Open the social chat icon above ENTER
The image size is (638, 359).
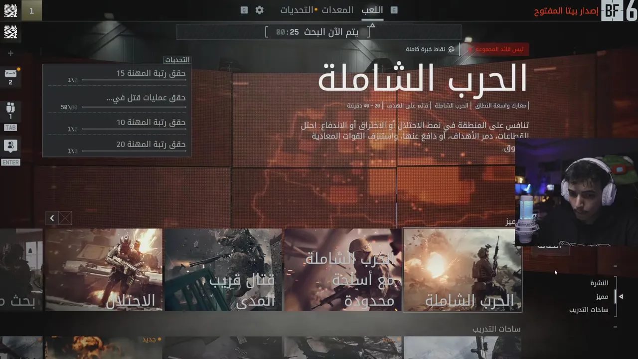[x=10, y=146]
